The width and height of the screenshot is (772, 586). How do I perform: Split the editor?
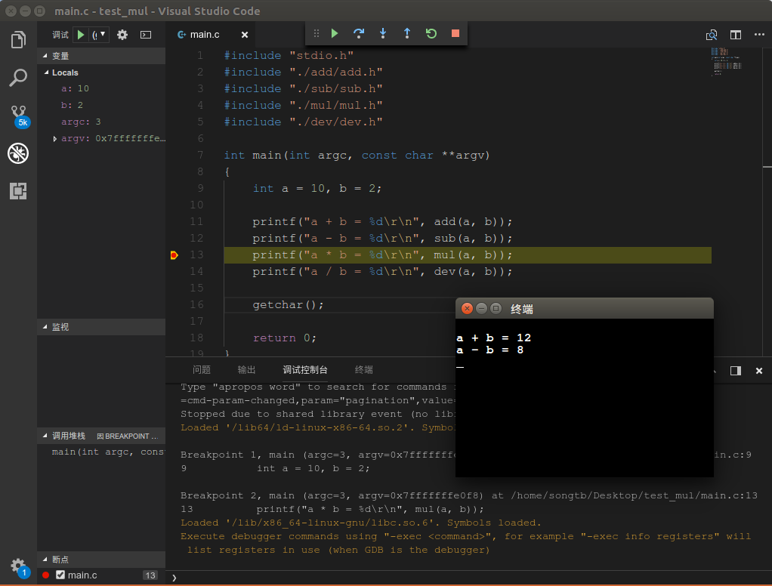tap(736, 35)
